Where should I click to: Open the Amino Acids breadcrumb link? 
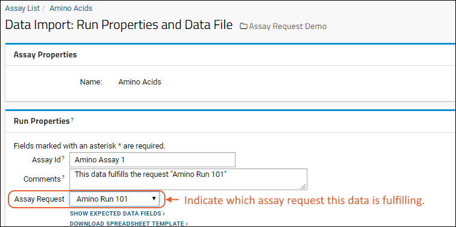click(71, 8)
